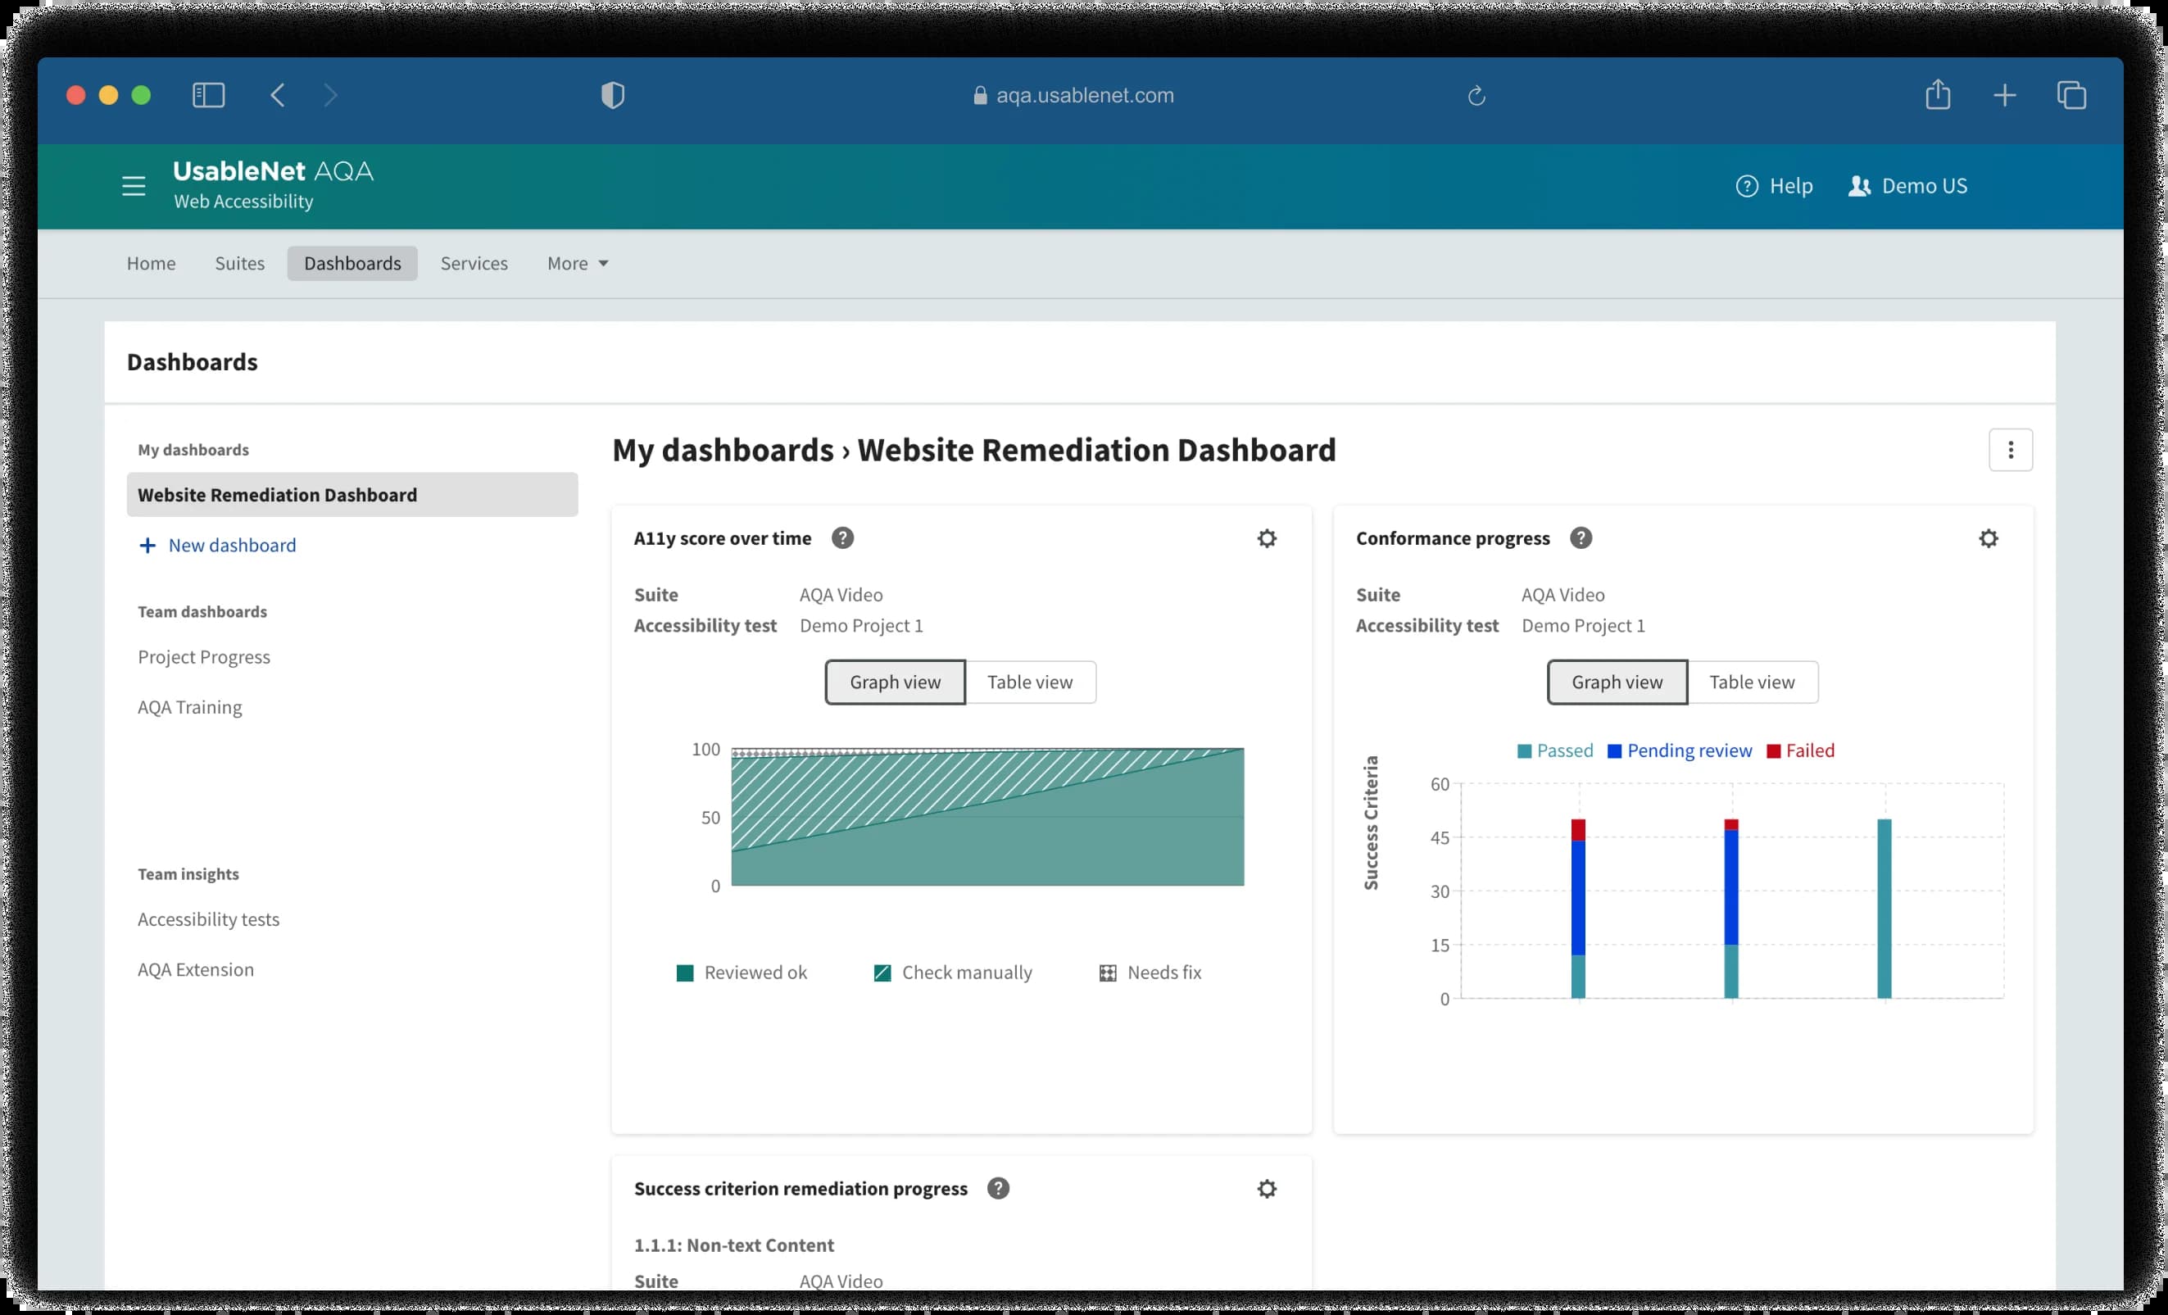Toggle the Pending review legend series

[1679, 750]
